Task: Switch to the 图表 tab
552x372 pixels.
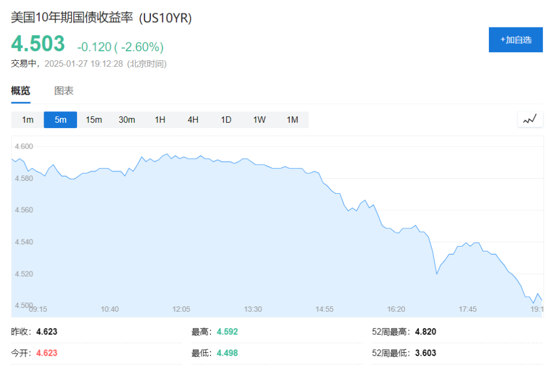Action: coord(64,91)
